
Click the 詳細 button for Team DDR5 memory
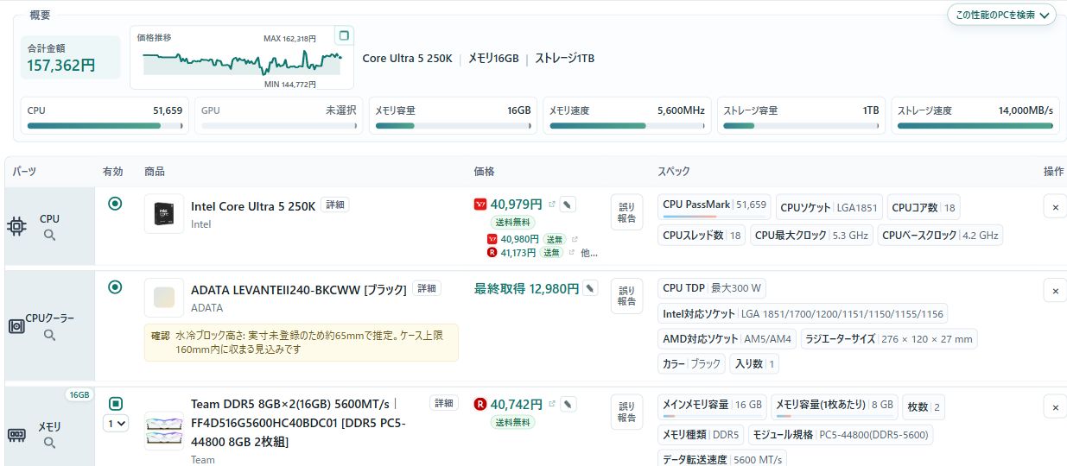444,403
